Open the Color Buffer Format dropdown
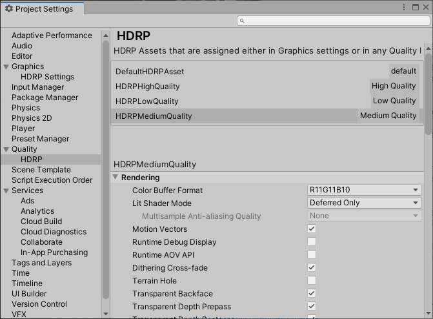 (364, 190)
